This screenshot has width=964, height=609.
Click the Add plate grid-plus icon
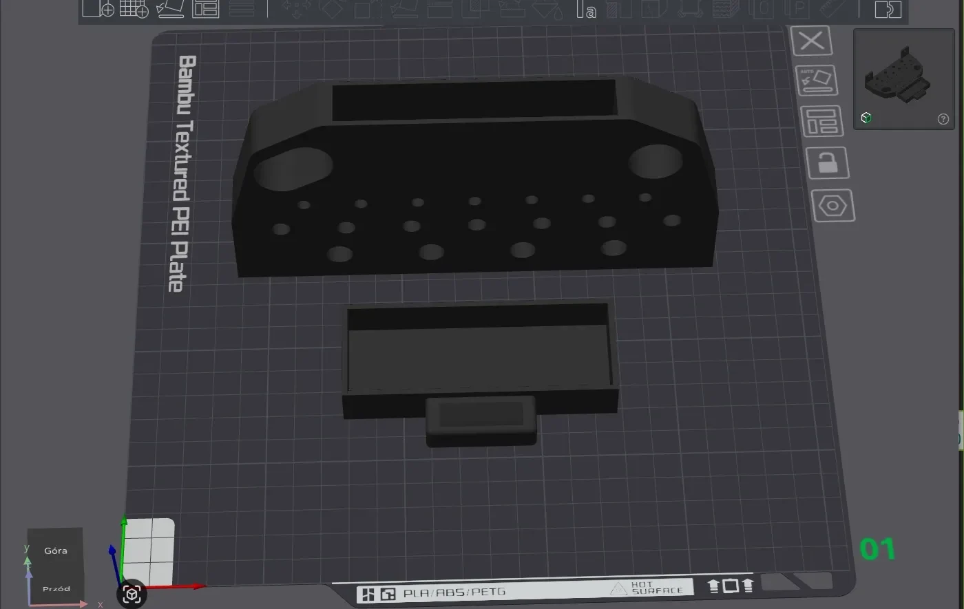click(134, 8)
